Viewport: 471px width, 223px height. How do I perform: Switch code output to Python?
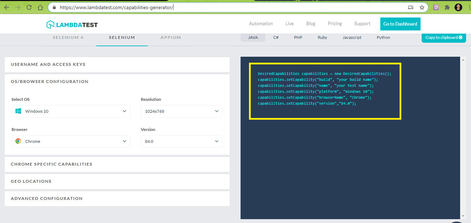[383, 37]
